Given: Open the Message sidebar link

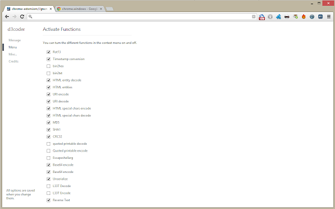Looking at the screenshot, I should coord(15,40).
